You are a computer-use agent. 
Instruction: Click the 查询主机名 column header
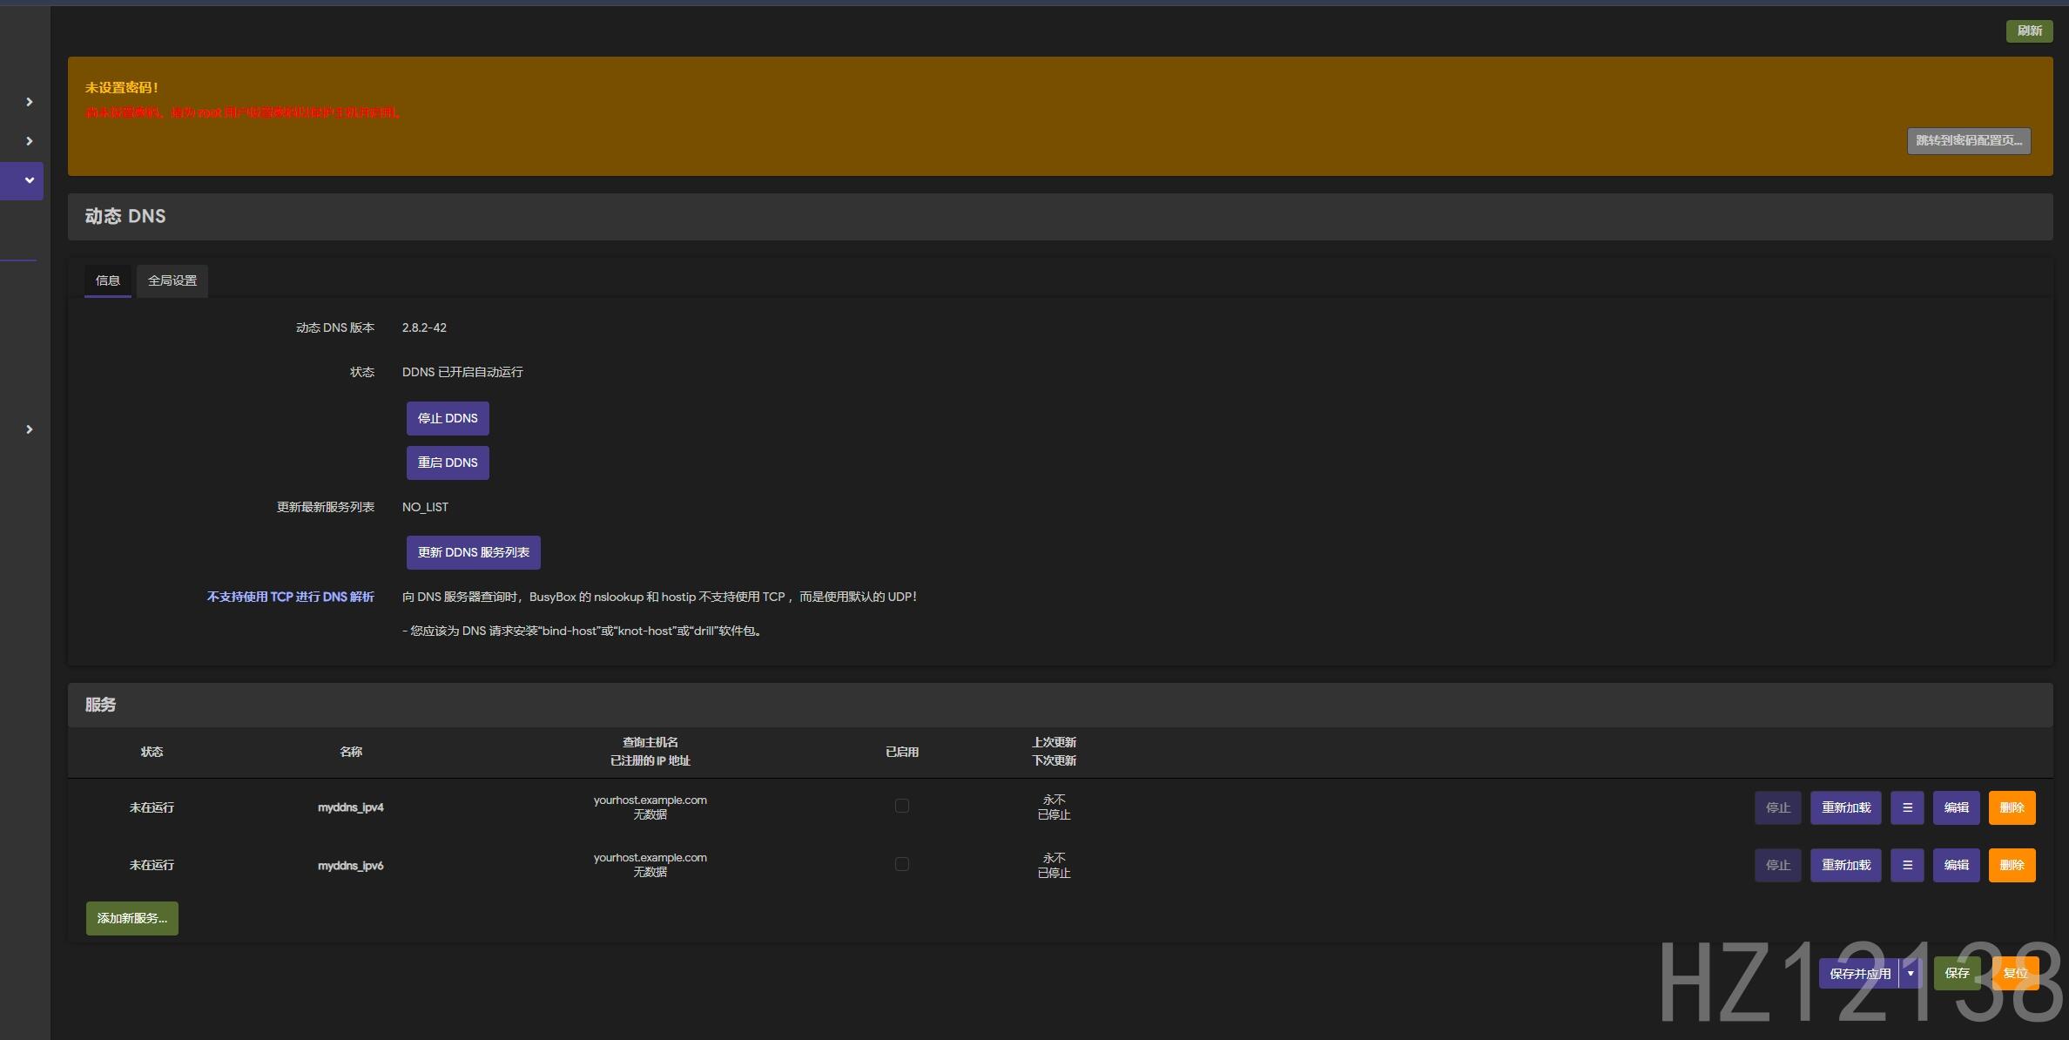tap(650, 742)
